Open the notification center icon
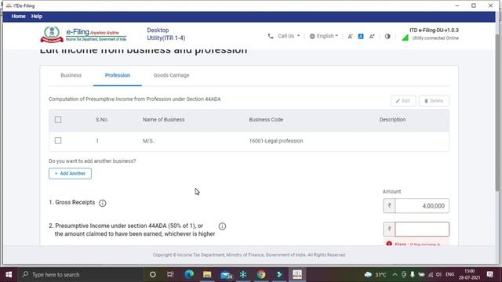 [489, 274]
